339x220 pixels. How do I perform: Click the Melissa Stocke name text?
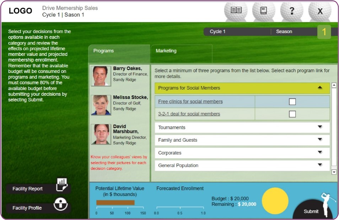[130, 98]
